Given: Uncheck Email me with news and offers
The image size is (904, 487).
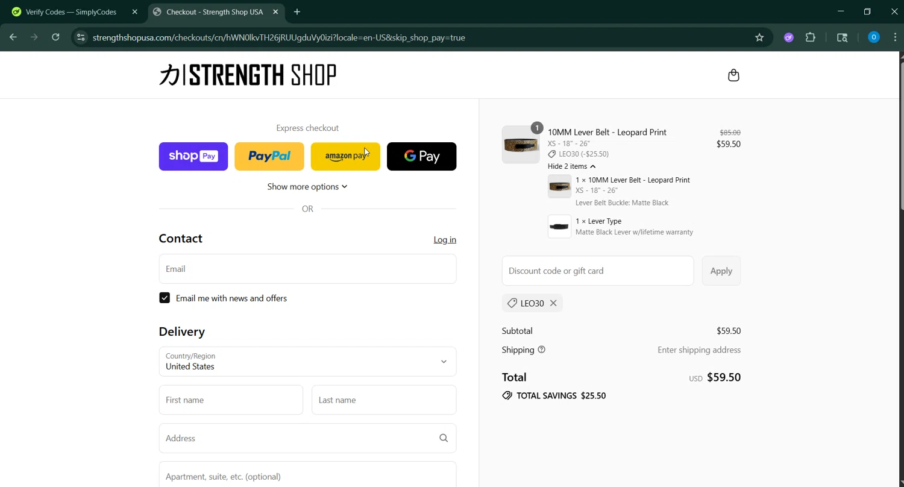Looking at the screenshot, I should click(x=165, y=298).
